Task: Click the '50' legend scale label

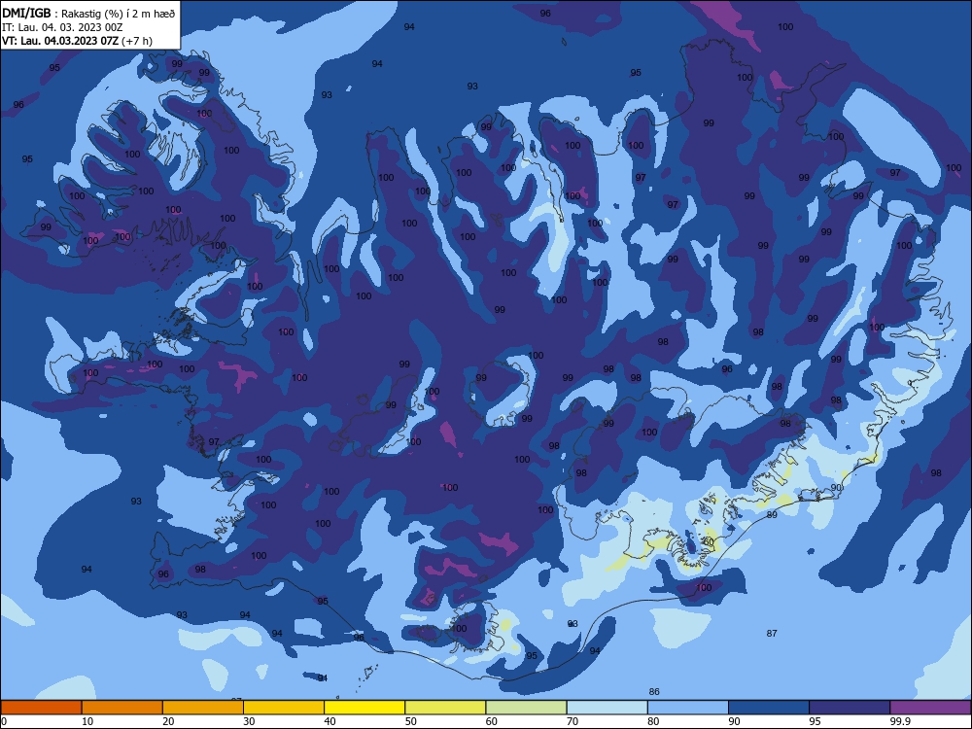Action: 410,721
